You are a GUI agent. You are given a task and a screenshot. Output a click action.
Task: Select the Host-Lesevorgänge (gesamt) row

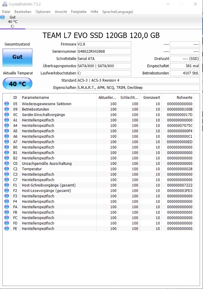click(x=98, y=190)
